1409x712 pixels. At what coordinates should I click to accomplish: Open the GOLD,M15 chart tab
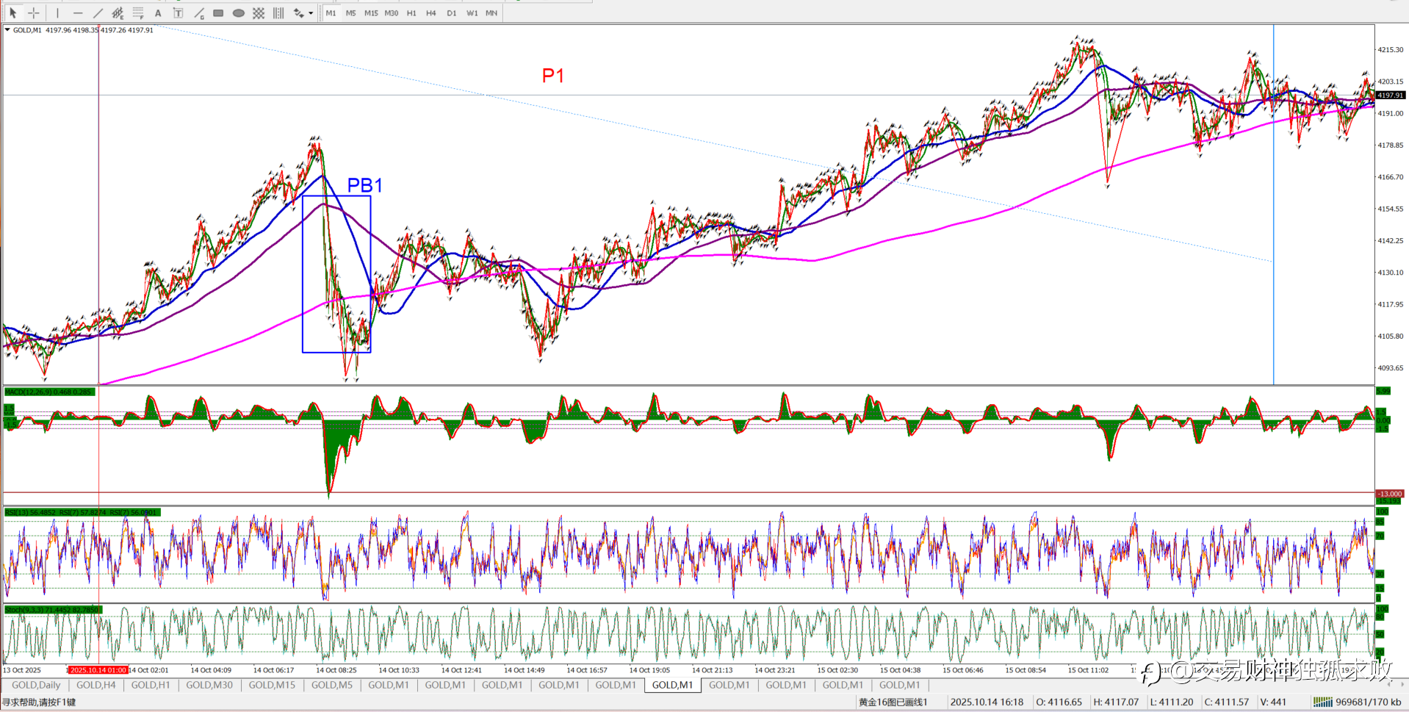[272, 685]
